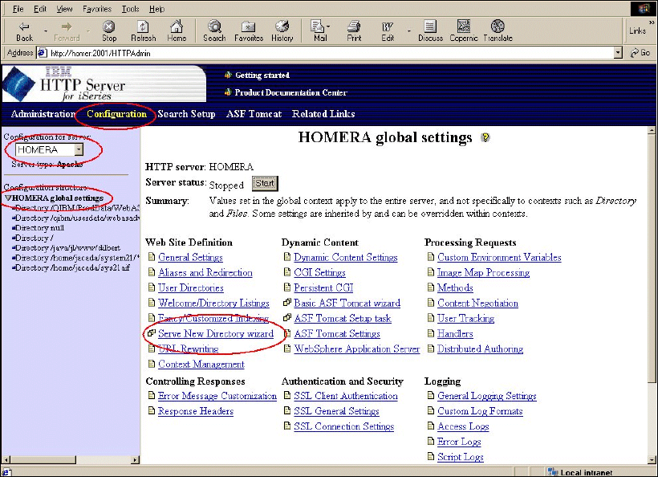Open the Help menu
This screenshot has height=477, width=658.
(157, 9)
